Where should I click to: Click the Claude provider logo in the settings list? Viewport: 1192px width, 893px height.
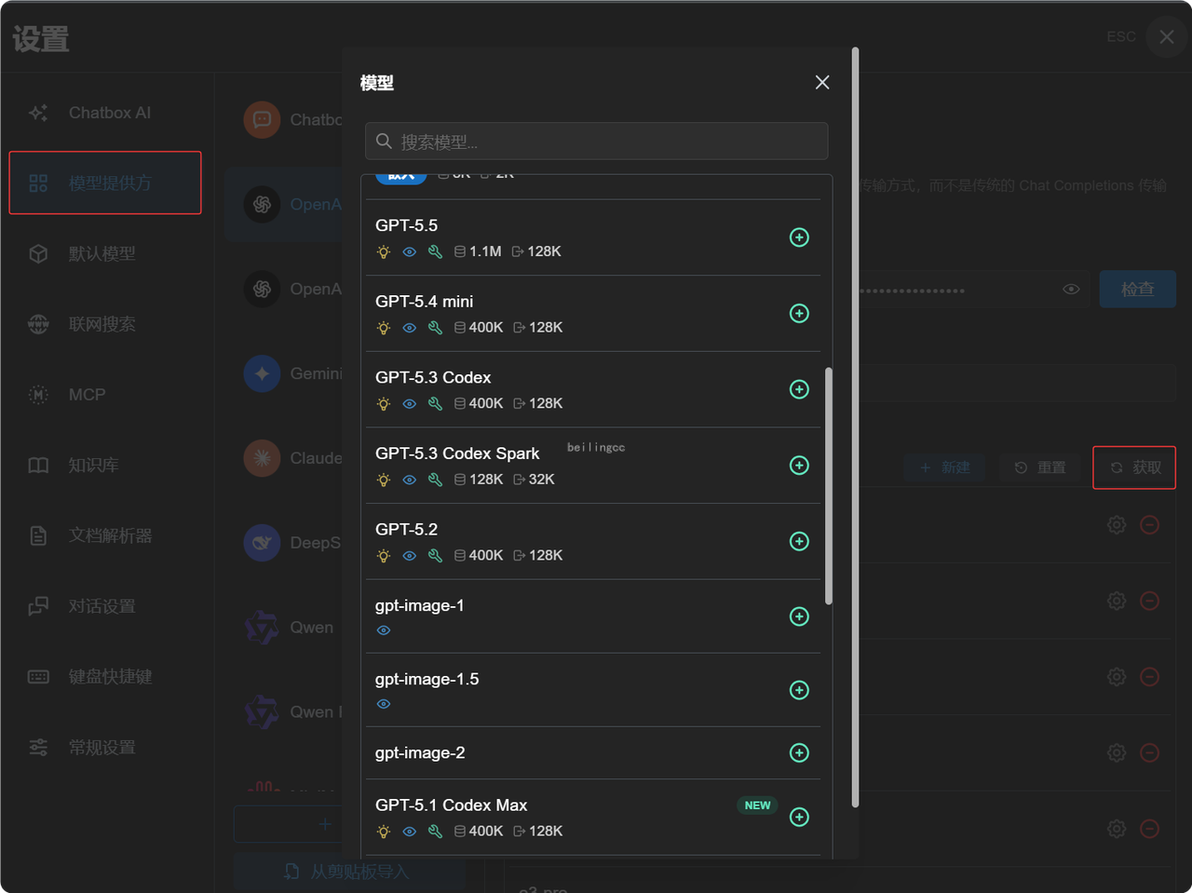coord(262,458)
